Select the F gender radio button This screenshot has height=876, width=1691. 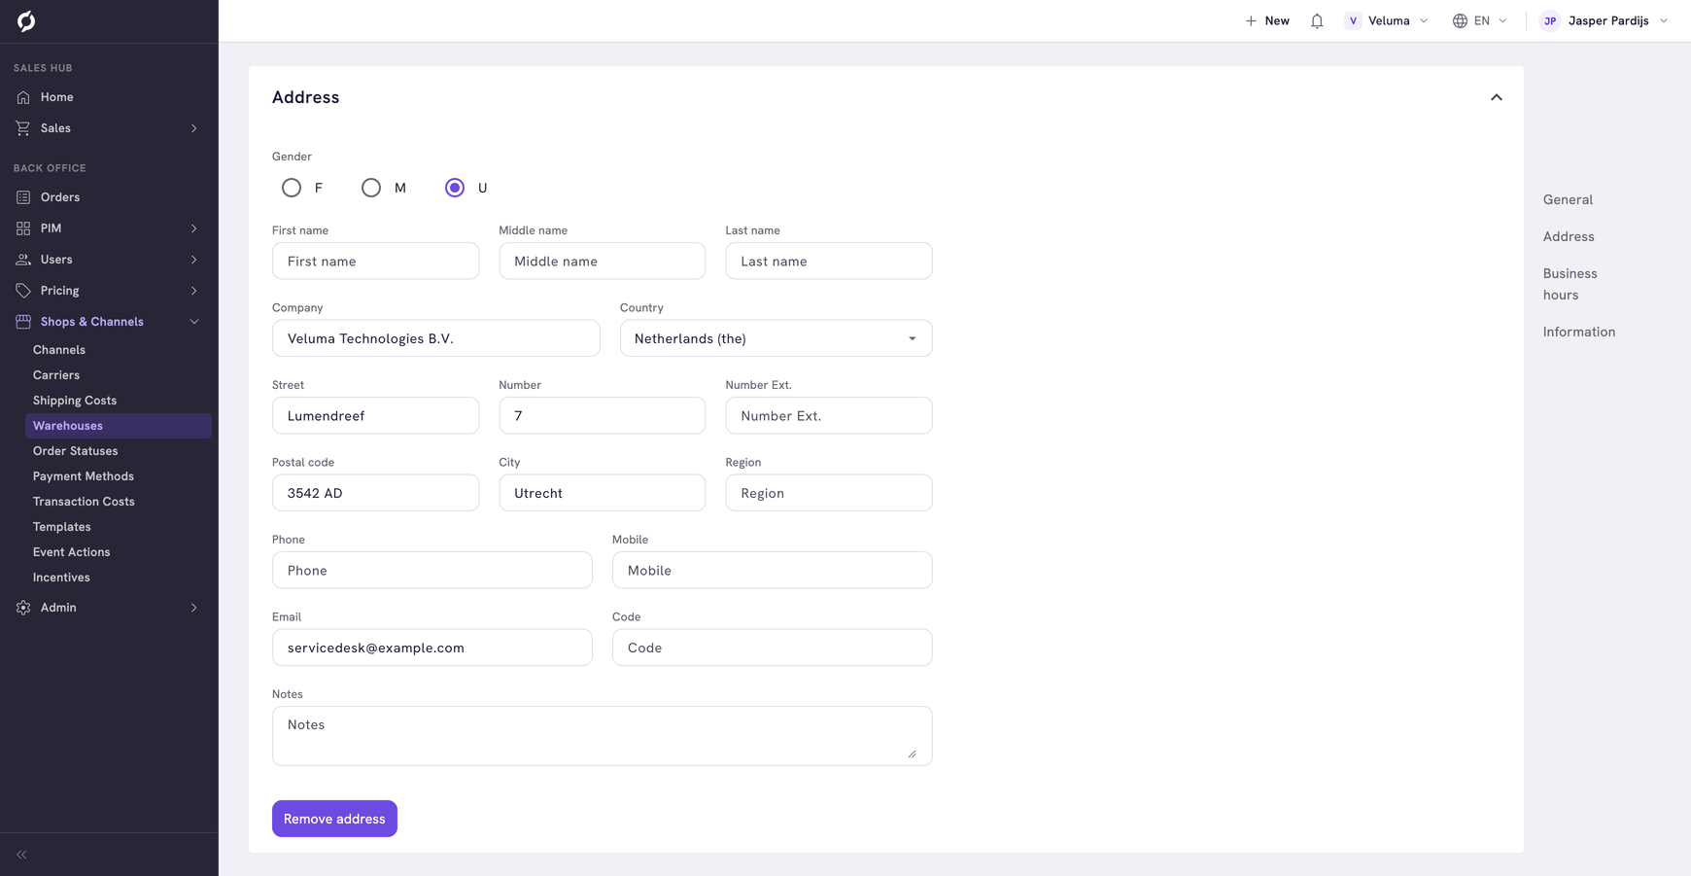point(292,188)
